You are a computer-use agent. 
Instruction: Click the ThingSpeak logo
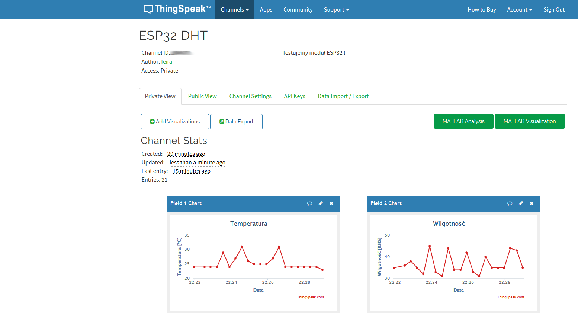pyautogui.click(x=177, y=9)
